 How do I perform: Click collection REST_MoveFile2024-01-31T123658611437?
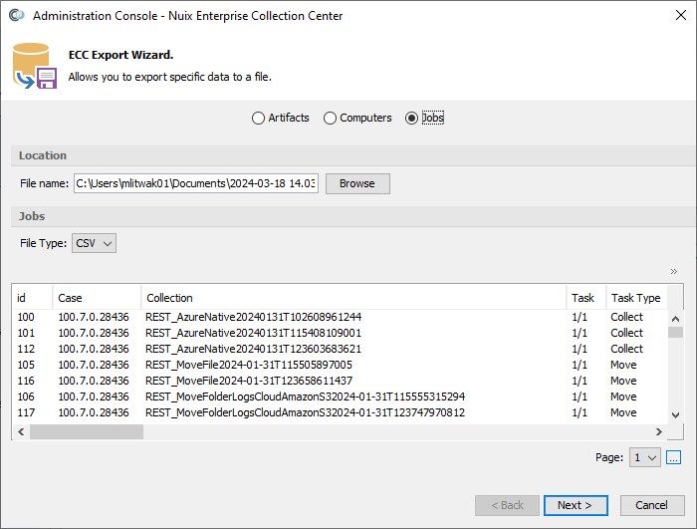tap(249, 382)
